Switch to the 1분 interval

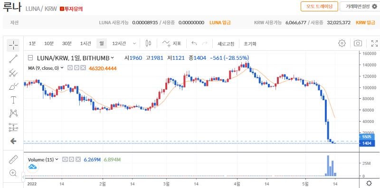click(x=32, y=44)
